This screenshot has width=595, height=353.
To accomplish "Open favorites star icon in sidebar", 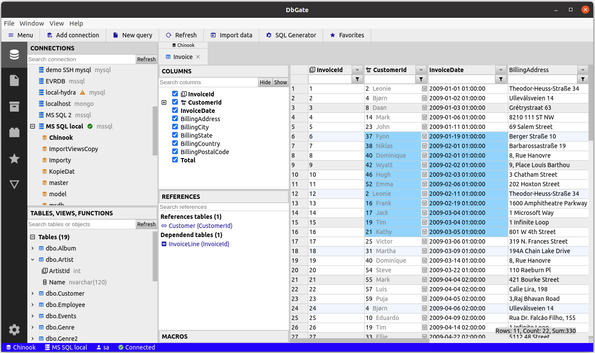I will (x=14, y=158).
